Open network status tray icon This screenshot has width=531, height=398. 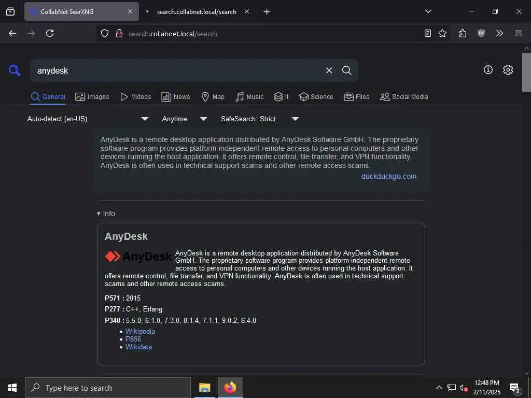click(452, 388)
